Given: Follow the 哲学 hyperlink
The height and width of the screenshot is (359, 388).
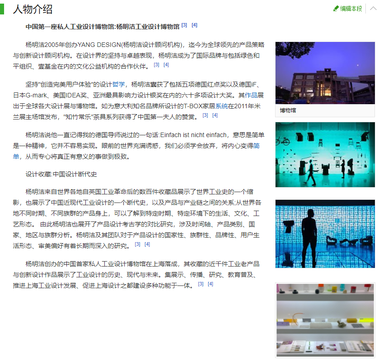Looking at the screenshot, I should tap(118, 84).
